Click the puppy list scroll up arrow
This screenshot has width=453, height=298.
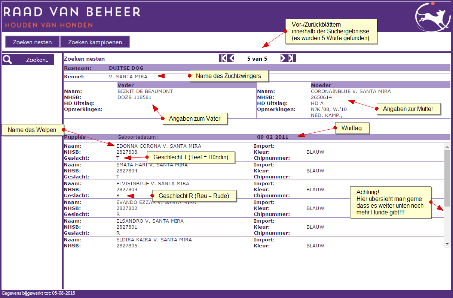pos(447,146)
